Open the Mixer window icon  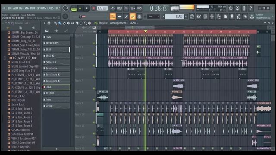[212, 17]
